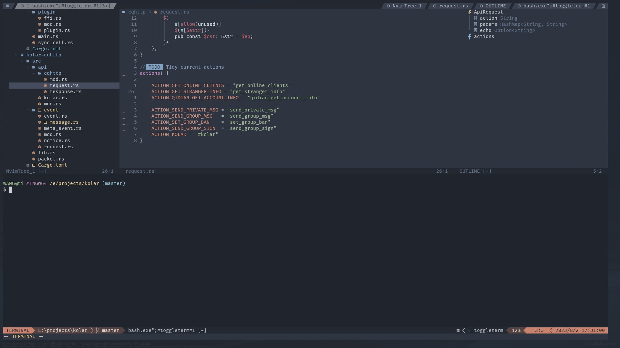
Task: Click the modified marker beside event folder
Action: tap(40, 110)
